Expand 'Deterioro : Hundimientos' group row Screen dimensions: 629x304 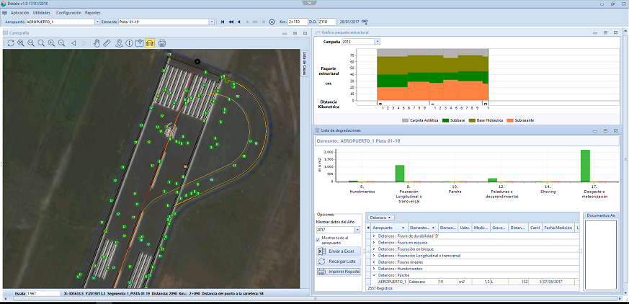(x=374, y=268)
